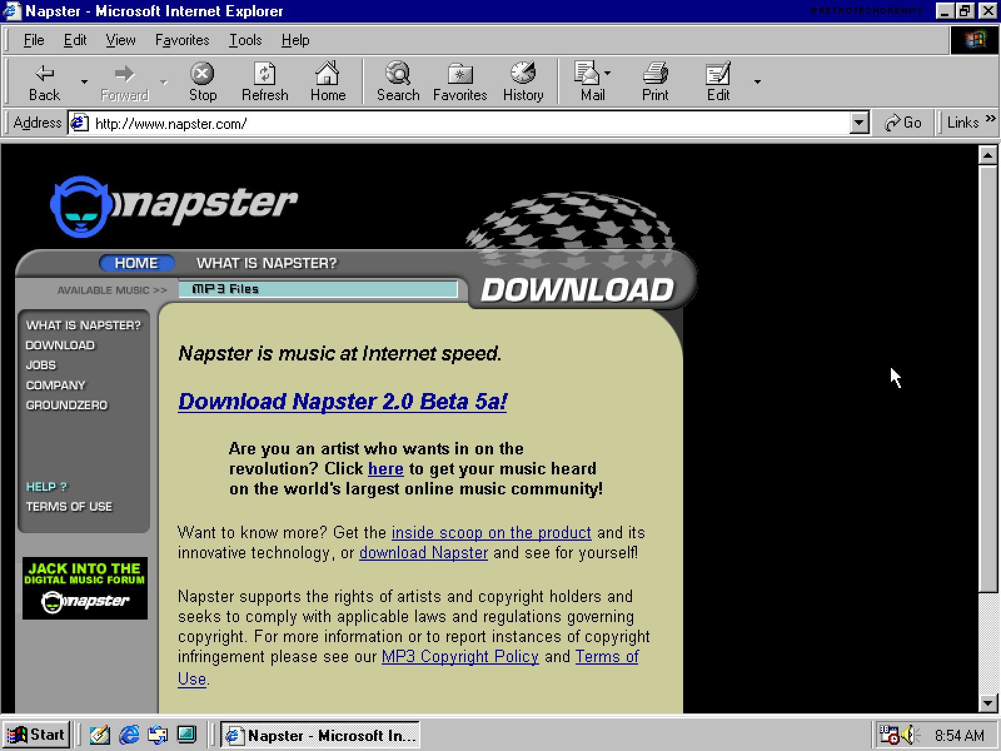Click the Task Scheduler tray icon
Screen dimensions: 1001x751
pyautogui.click(x=888, y=734)
